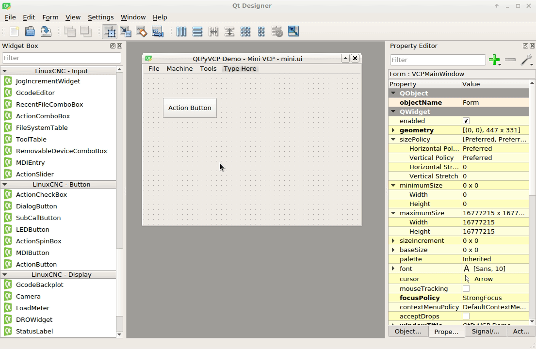Expand the geometry property row
Screen dimensions: 536x349
click(393, 130)
